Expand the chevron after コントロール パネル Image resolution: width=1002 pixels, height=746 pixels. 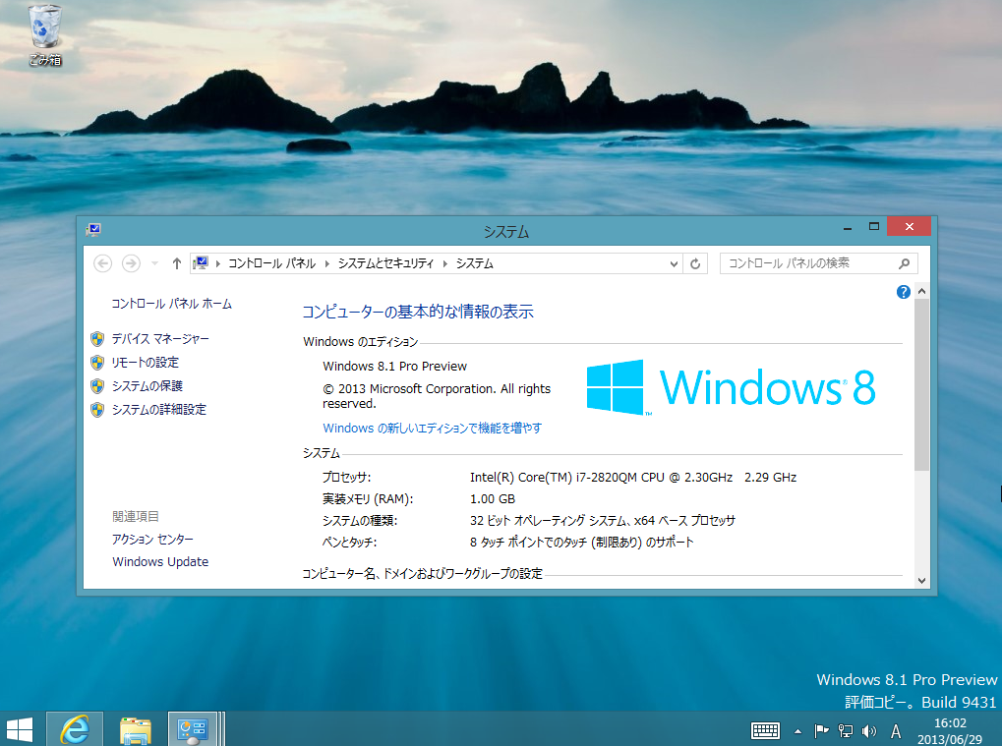327,263
